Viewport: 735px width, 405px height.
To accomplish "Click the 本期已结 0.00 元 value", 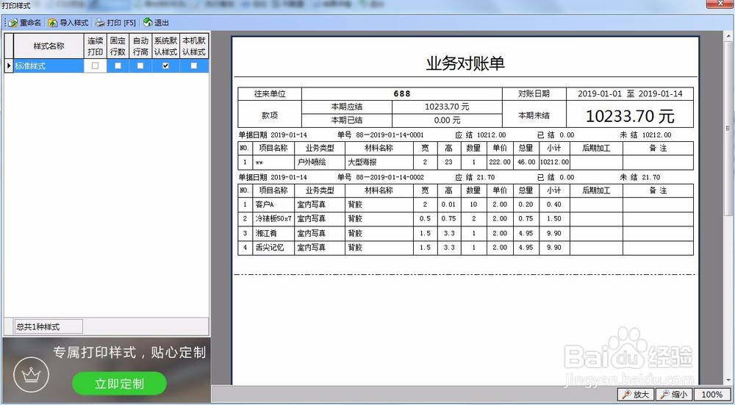I will tap(447, 120).
